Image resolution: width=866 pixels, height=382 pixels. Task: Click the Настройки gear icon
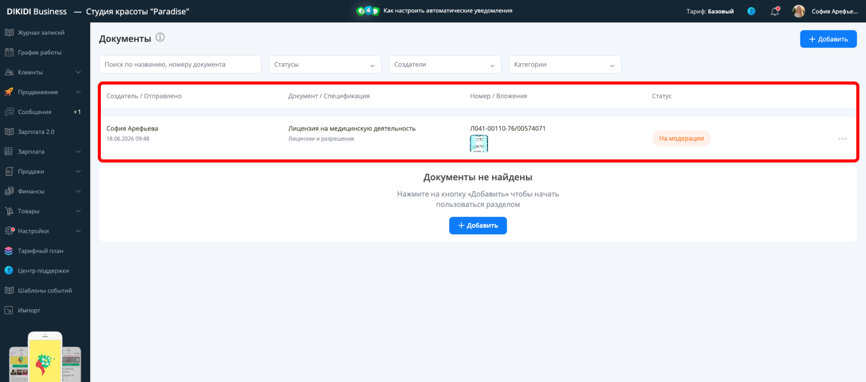(x=9, y=231)
